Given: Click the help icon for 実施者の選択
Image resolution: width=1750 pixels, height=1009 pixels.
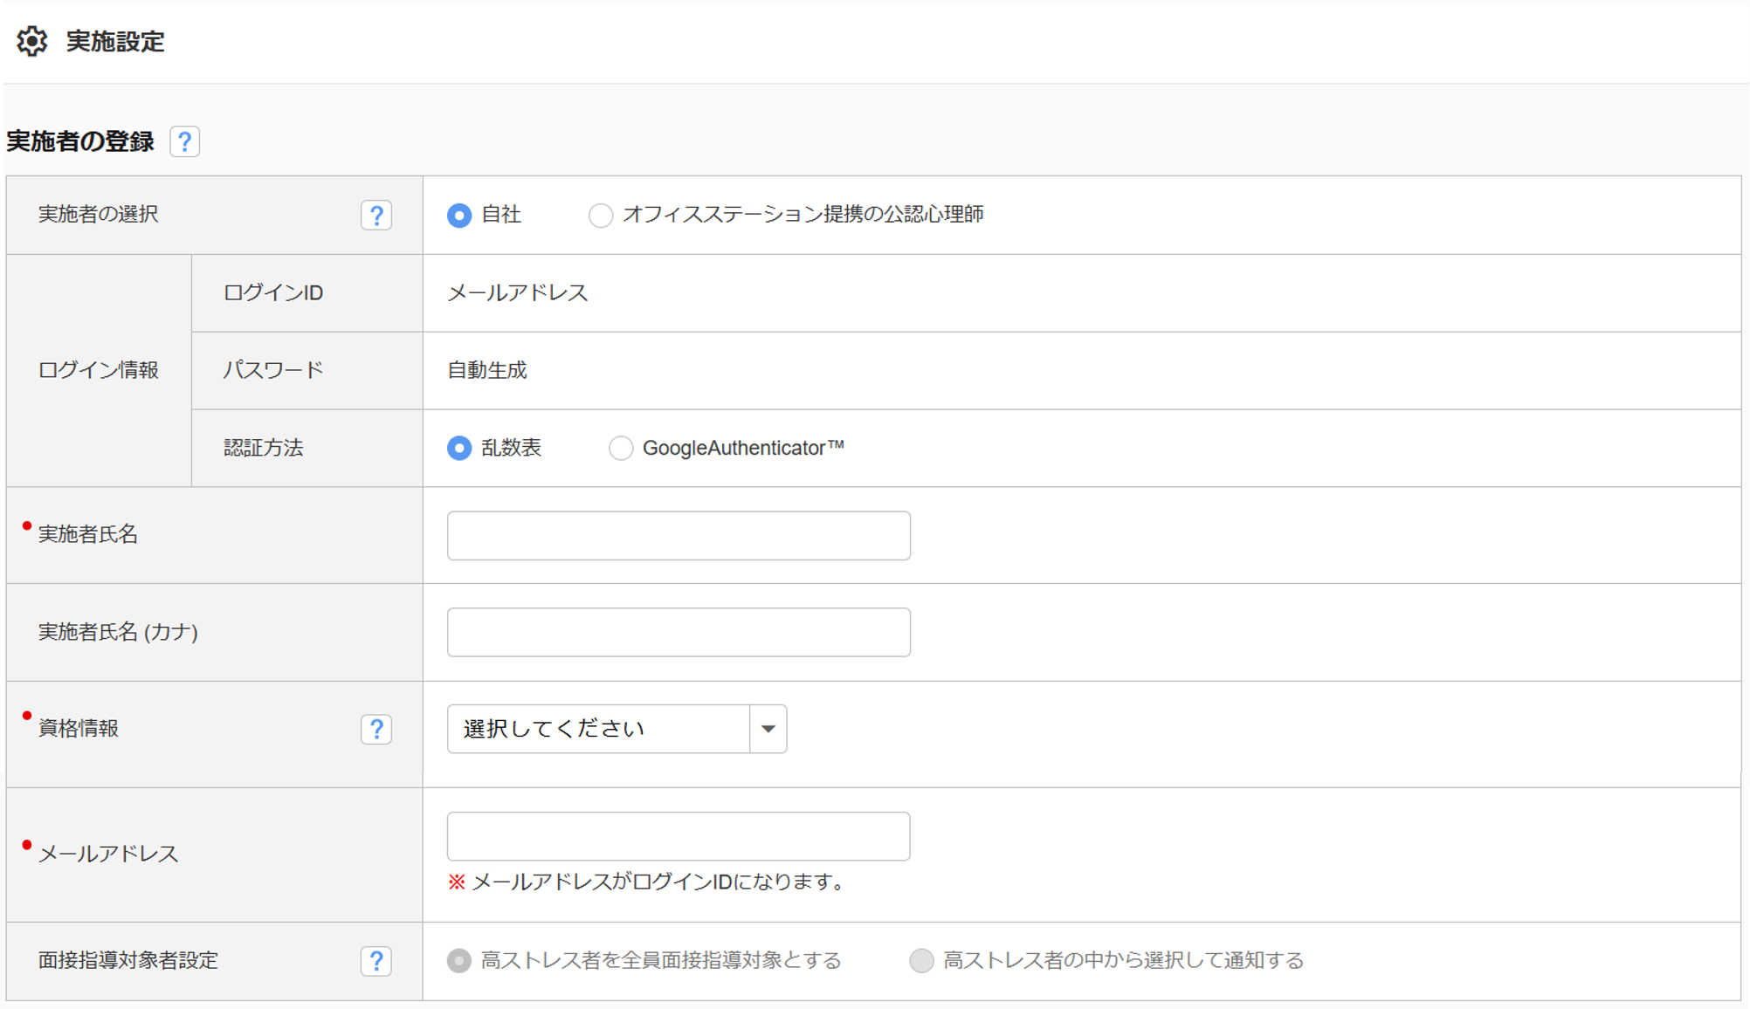Looking at the screenshot, I should tap(375, 215).
